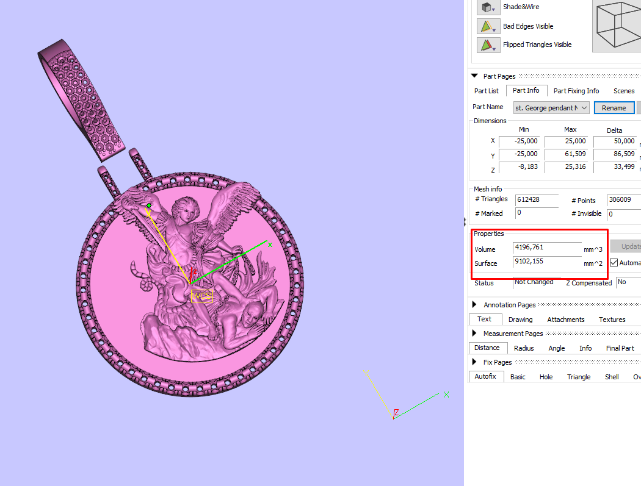The height and width of the screenshot is (486, 641).
Task: Switch to the Textures tab
Action: 612,320
